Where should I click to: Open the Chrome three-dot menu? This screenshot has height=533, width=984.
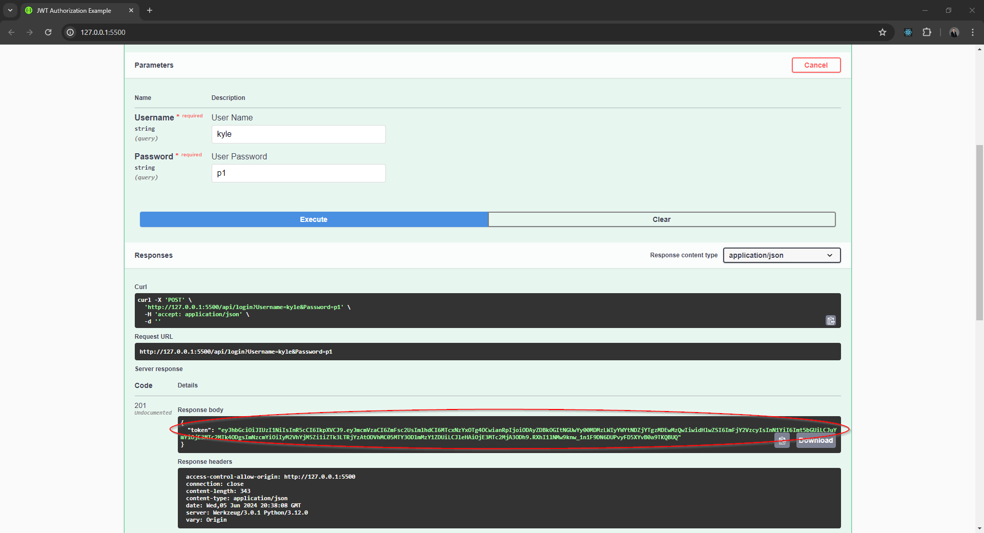(972, 32)
